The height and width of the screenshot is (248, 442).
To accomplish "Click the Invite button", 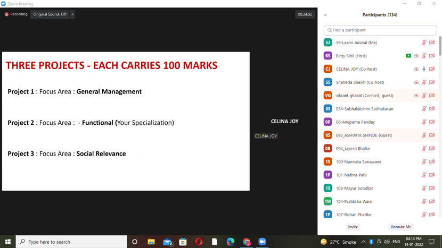I will click(x=353, y=227).
